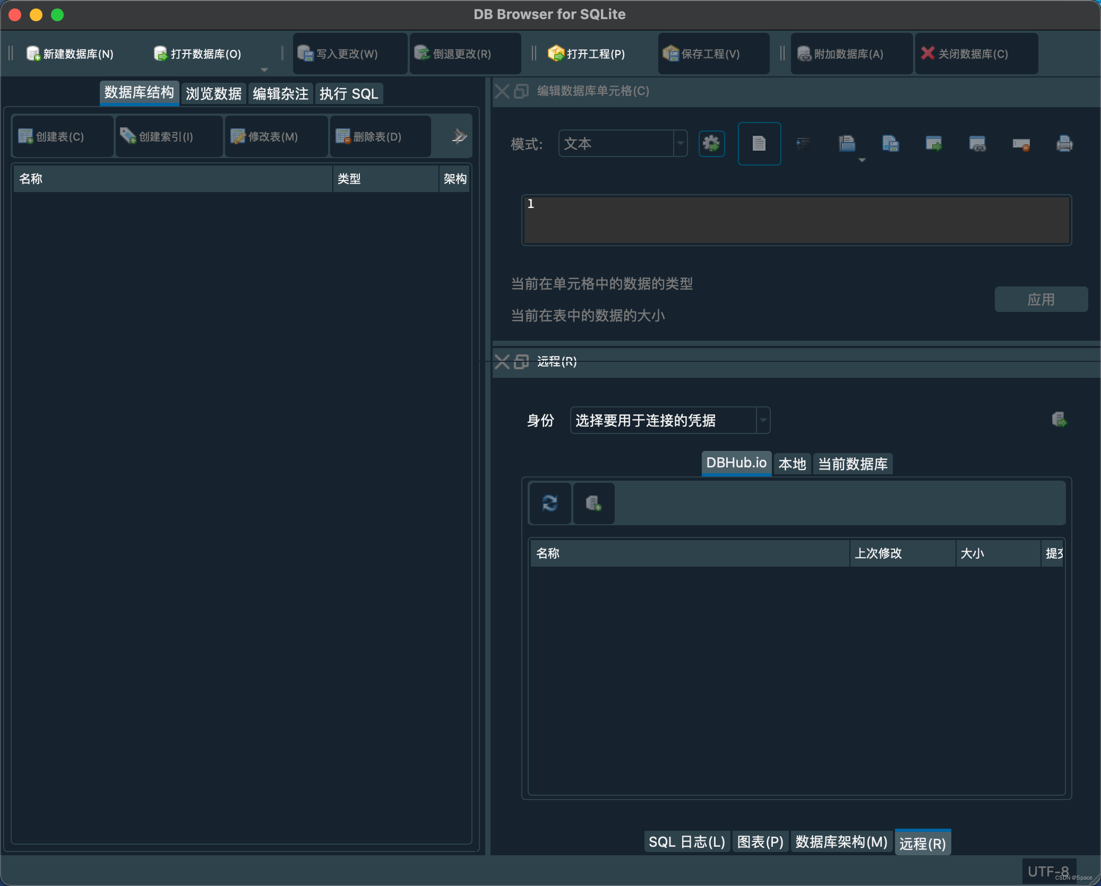Click the export to file icon
The height and width of the screenshot is (886, 1101).
(x=934, y=143)
